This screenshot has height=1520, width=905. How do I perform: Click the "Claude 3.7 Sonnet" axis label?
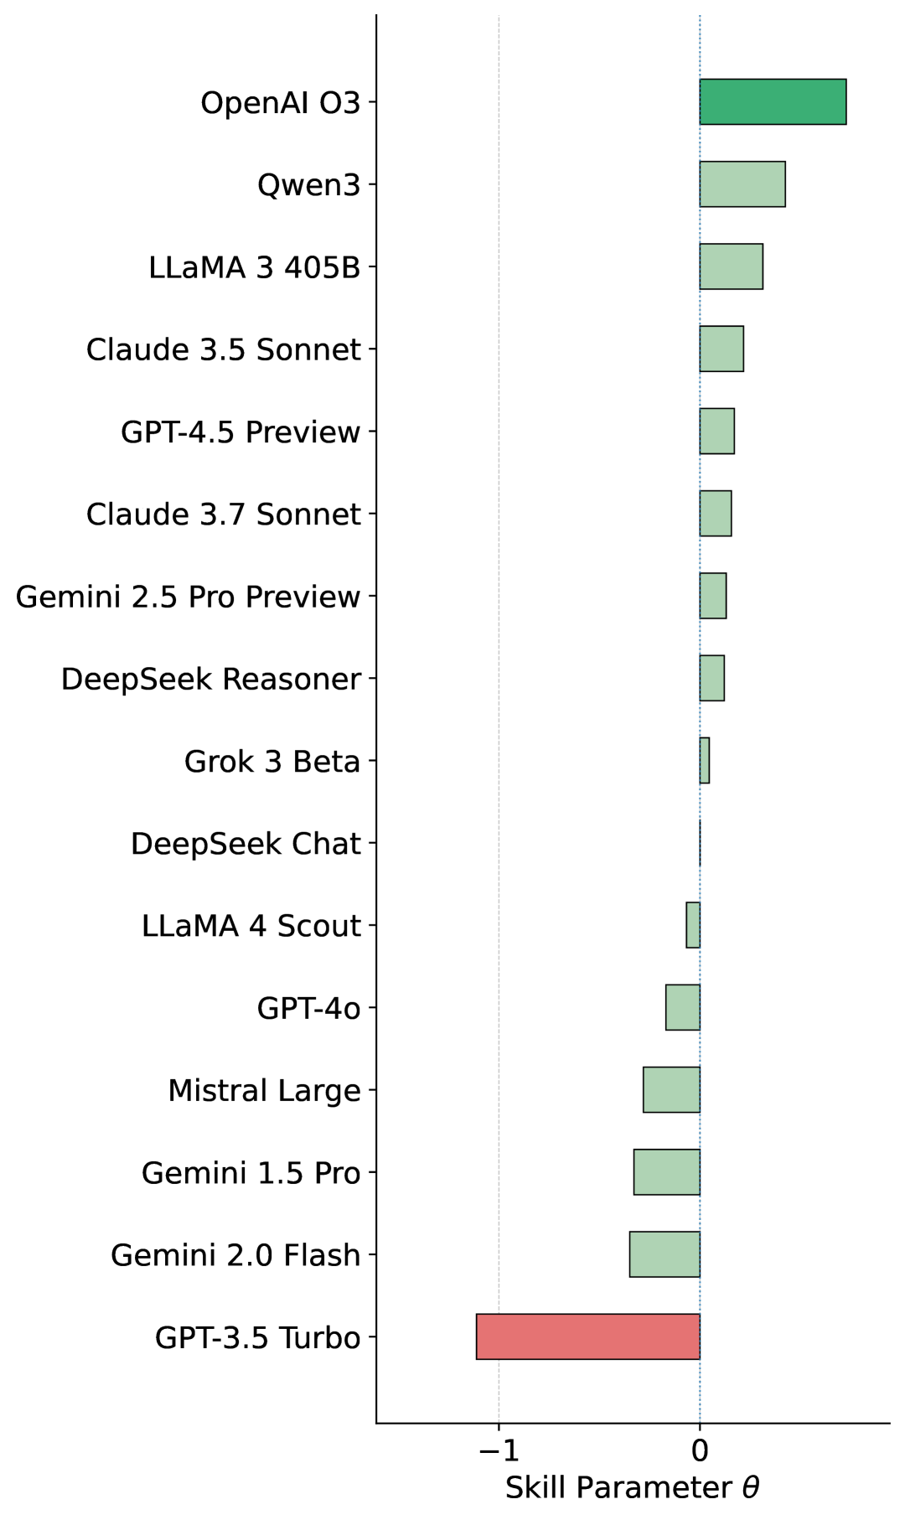coord(223,514)
